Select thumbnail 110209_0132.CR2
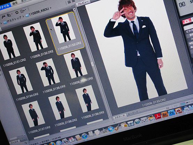Viewport: 193px width, 145px height. (x=35, y=37)
